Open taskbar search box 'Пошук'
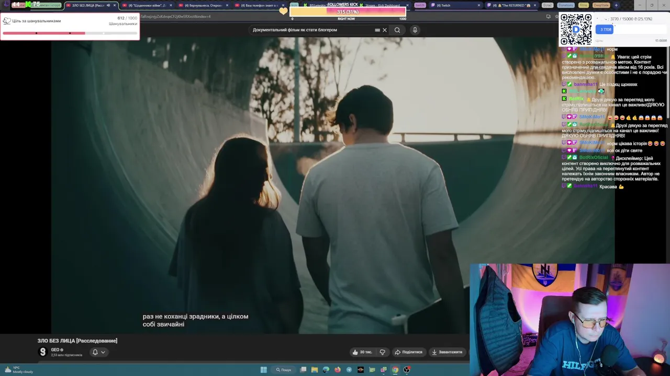This screenshot has width=670, height=376. 284,370
